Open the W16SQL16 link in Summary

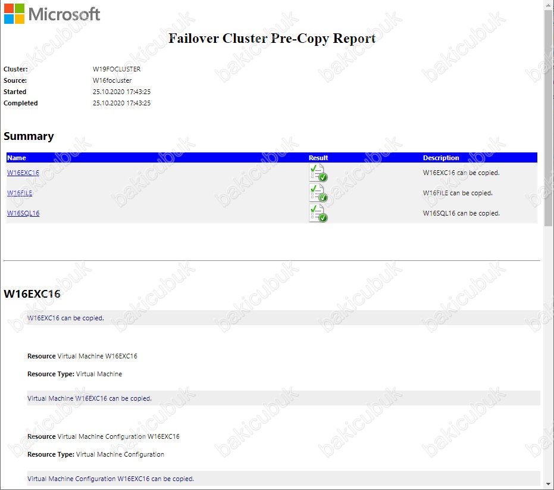coord(23,213)
